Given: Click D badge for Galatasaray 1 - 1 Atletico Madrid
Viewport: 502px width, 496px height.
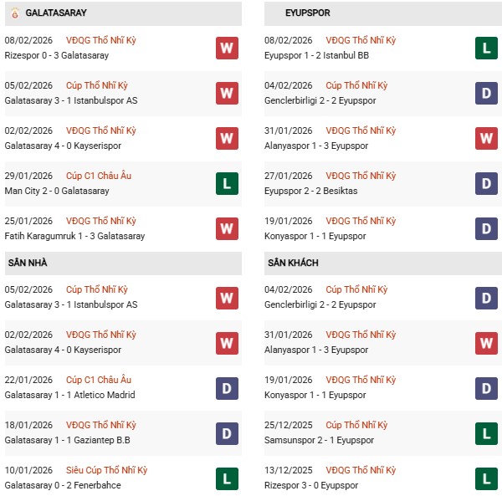Looking at the screenshot, I should [227, 387].
